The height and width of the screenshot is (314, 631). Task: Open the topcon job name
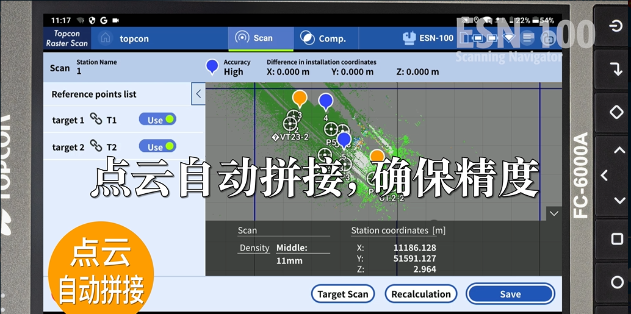coord(134,38)
